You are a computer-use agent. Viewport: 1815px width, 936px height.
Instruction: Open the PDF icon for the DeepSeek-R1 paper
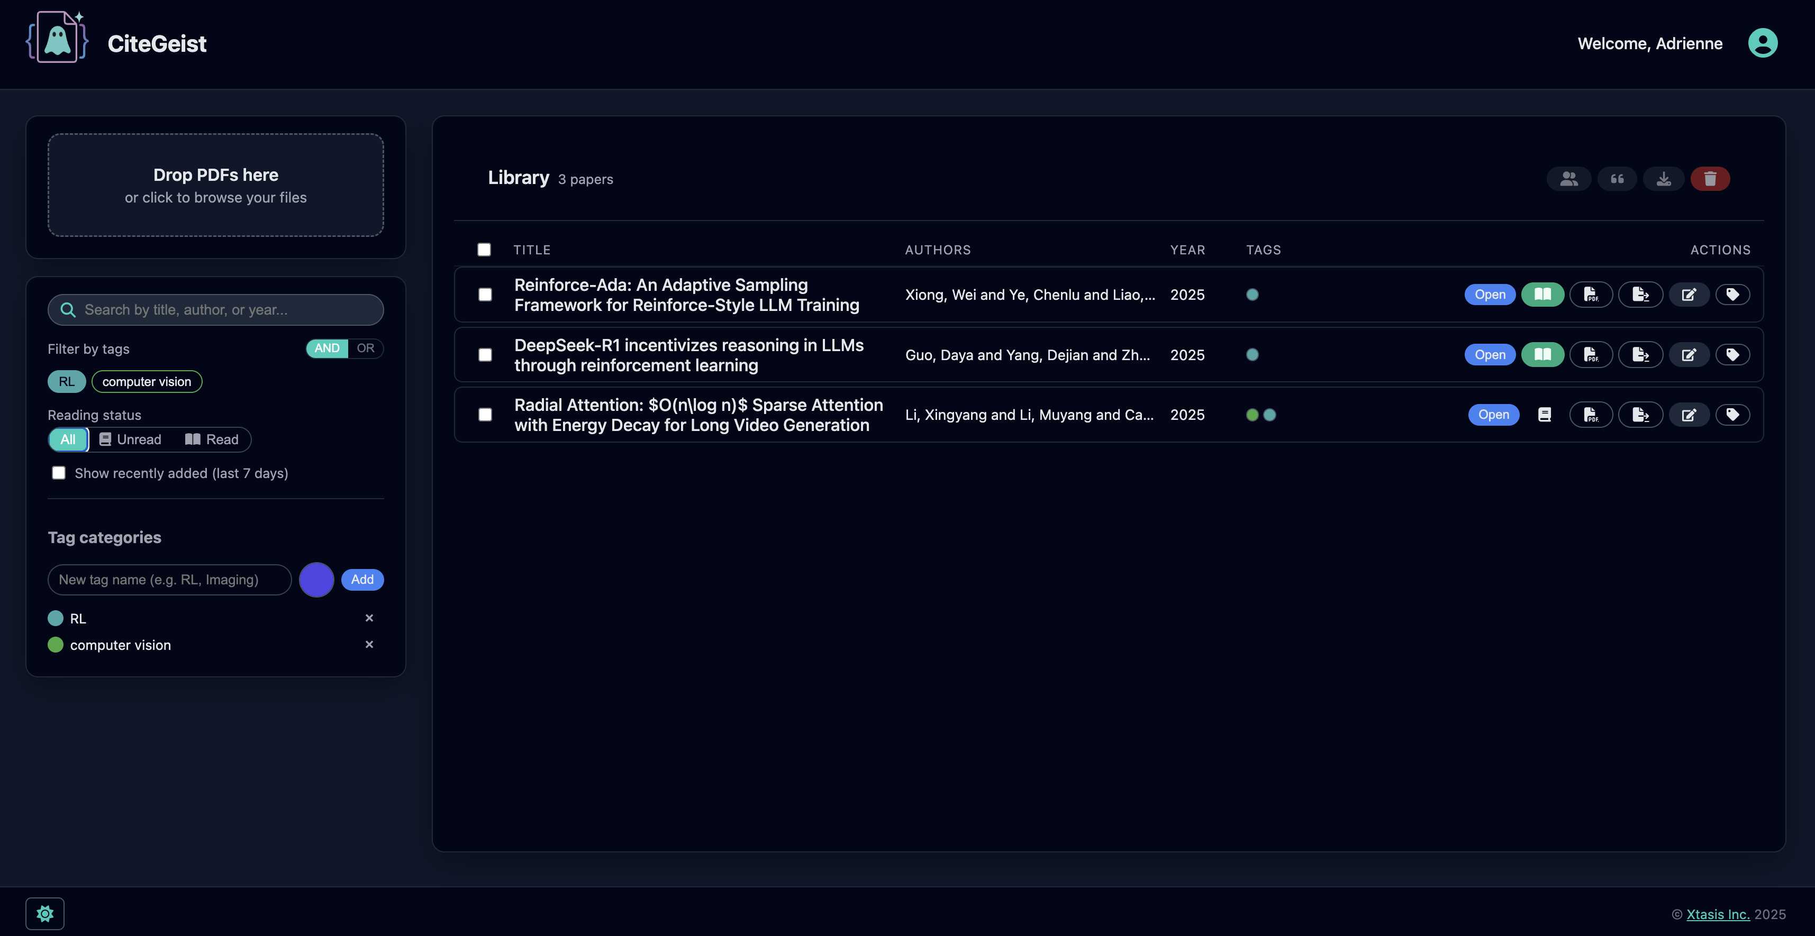(x=1591, y=354)
